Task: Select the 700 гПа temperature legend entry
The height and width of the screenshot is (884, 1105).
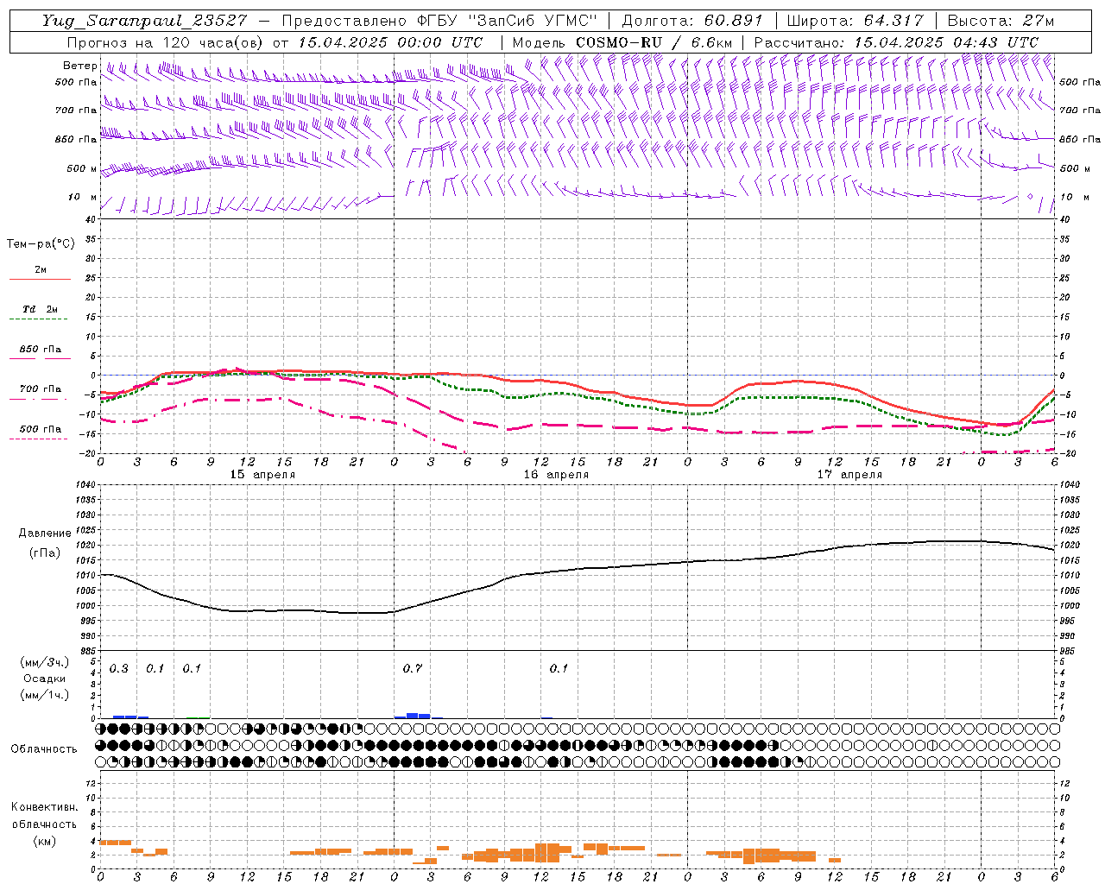Action: tap(40, 390)
